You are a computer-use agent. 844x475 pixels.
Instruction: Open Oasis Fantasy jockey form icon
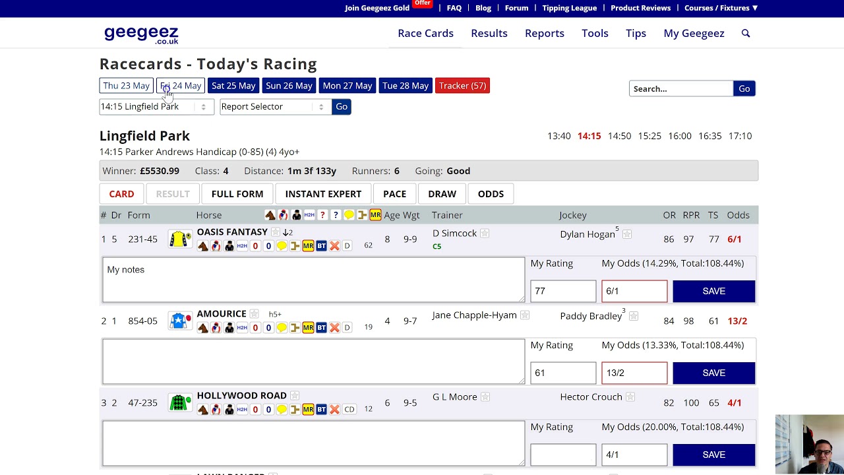[216, 246]
